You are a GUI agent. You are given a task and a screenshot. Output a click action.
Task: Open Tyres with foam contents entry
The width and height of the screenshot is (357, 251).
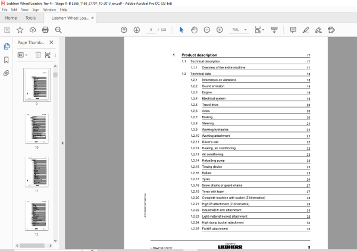tap(213, 192)
